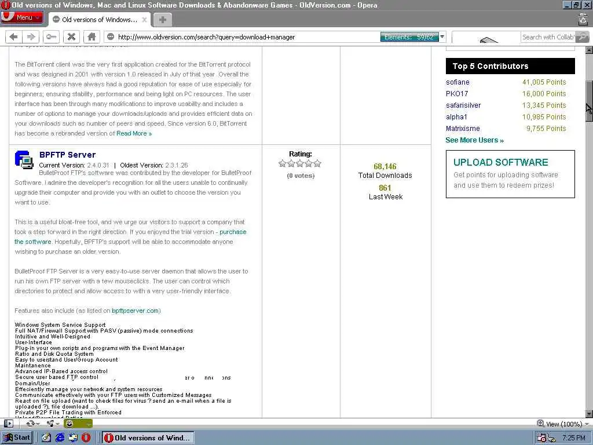The image size is (593, 445).
Task: Open the Opera Link sync dropdown
Action: click(33, 424)
